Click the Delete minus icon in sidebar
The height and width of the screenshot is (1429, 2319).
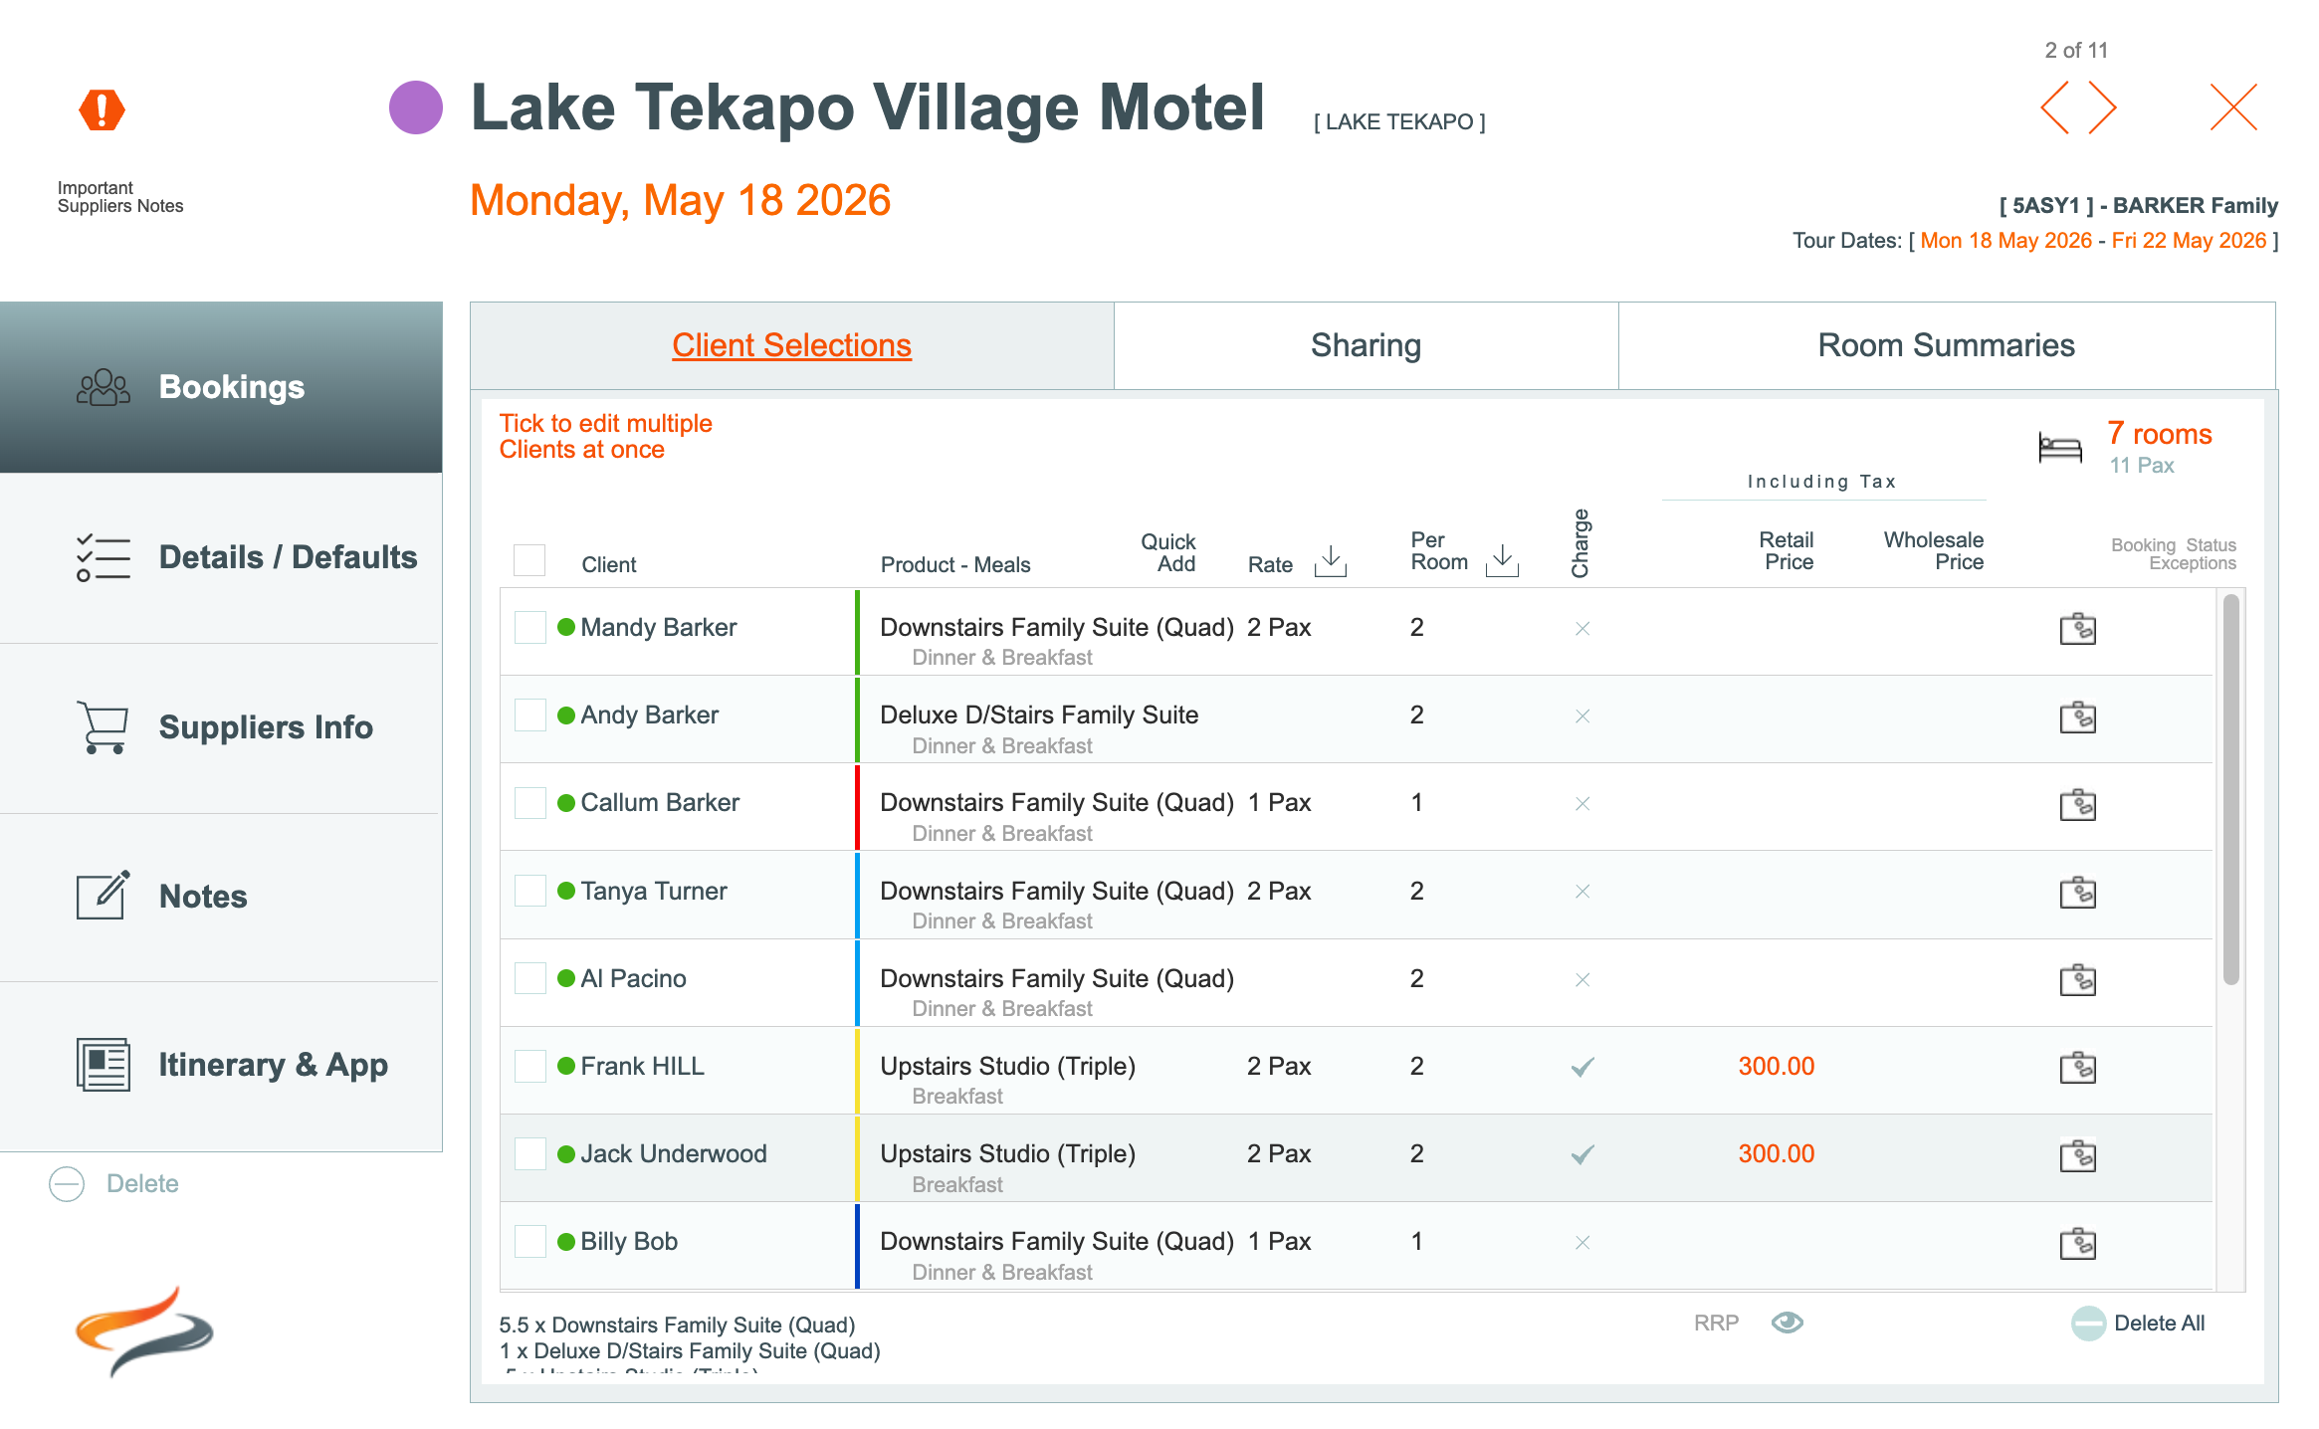[67, 1184]
